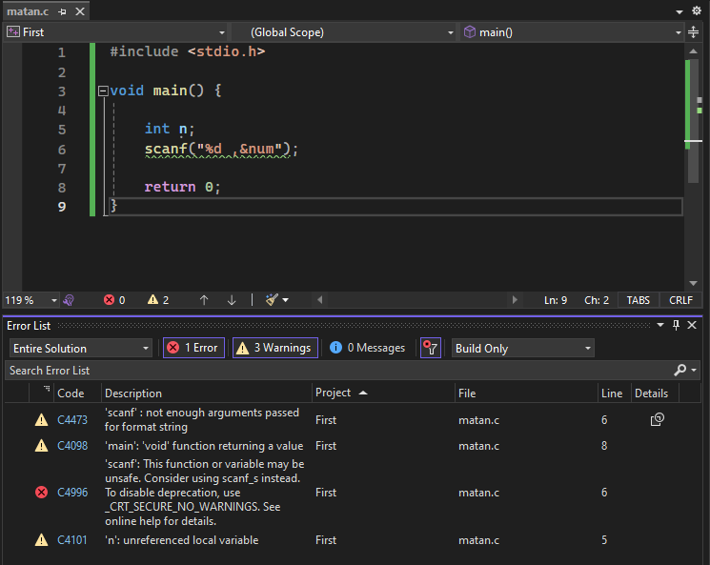Click the Error List search magnifier icon
Image resolution: width=710 pixels, height=565 pixels.
pyautogui.click(x=680, y=371)
